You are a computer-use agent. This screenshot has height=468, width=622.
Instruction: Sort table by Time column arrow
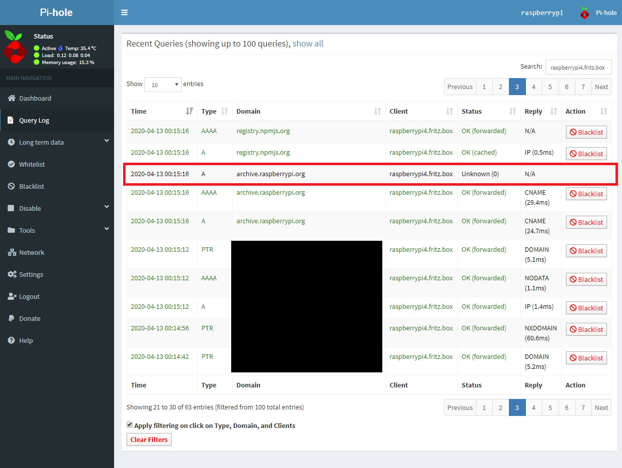tap(190, 111)
